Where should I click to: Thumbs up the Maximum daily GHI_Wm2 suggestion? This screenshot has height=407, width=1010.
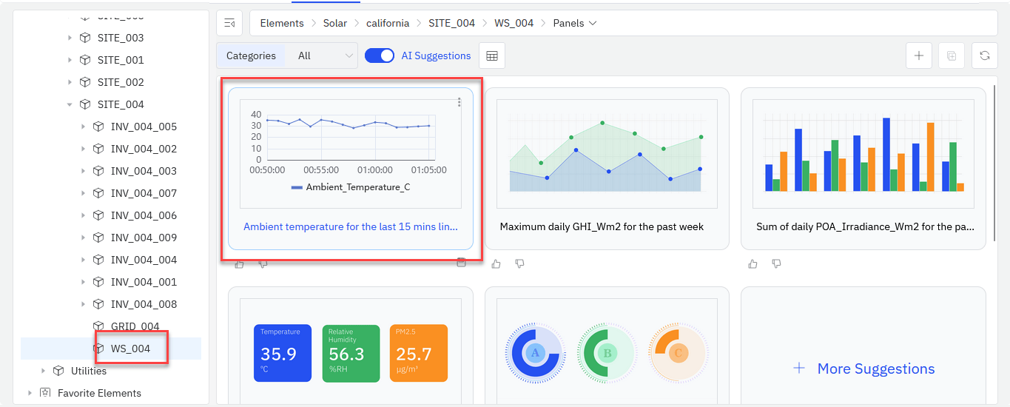496,263
